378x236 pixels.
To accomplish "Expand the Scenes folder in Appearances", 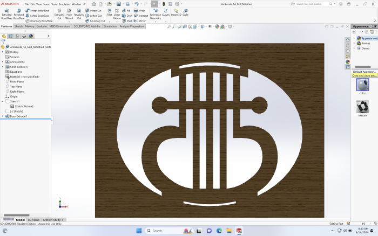I will [354, 43].
